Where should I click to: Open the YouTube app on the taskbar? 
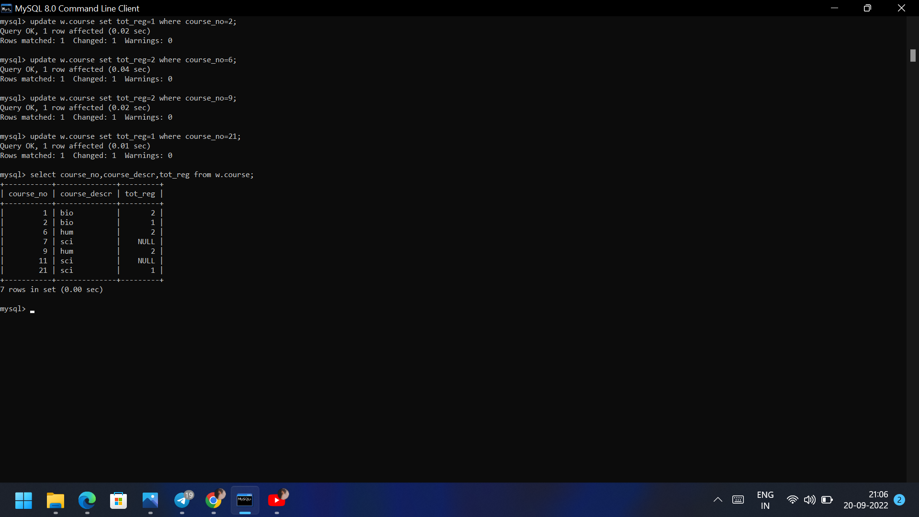pos(277,500)
